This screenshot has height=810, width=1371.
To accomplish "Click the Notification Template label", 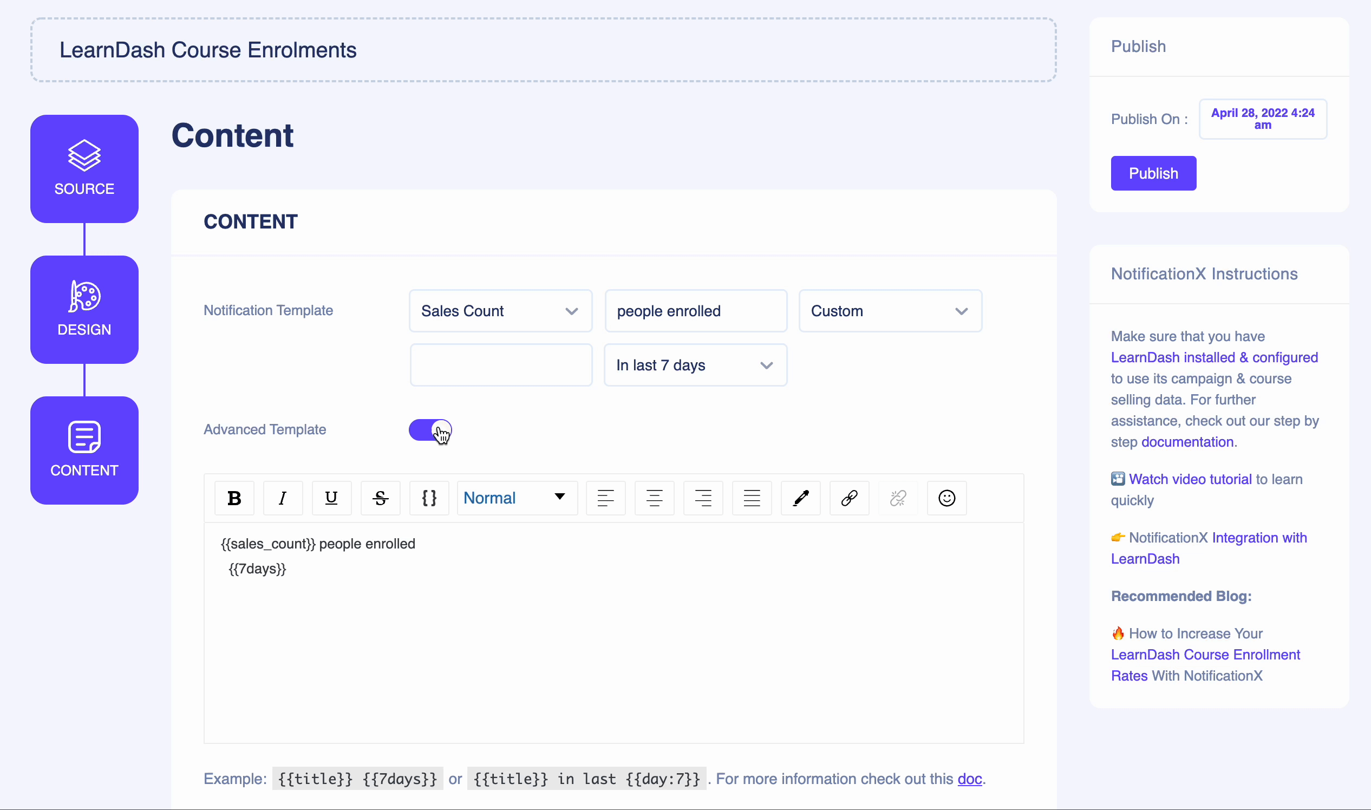I will (x=268, y=310).
